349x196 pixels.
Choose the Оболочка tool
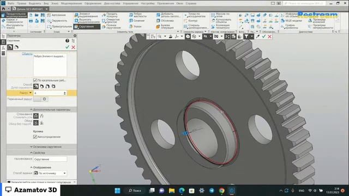point(165,21)
